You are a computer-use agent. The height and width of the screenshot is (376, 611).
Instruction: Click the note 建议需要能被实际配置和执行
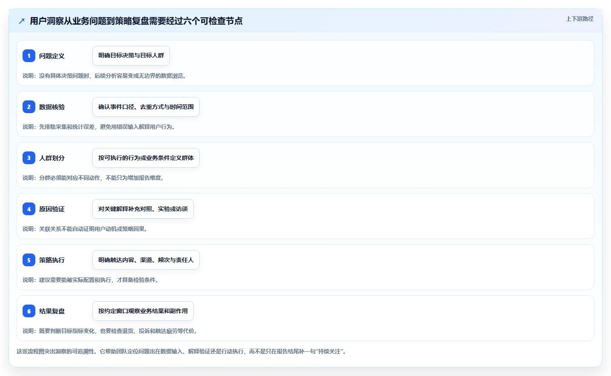pos(91,280)
